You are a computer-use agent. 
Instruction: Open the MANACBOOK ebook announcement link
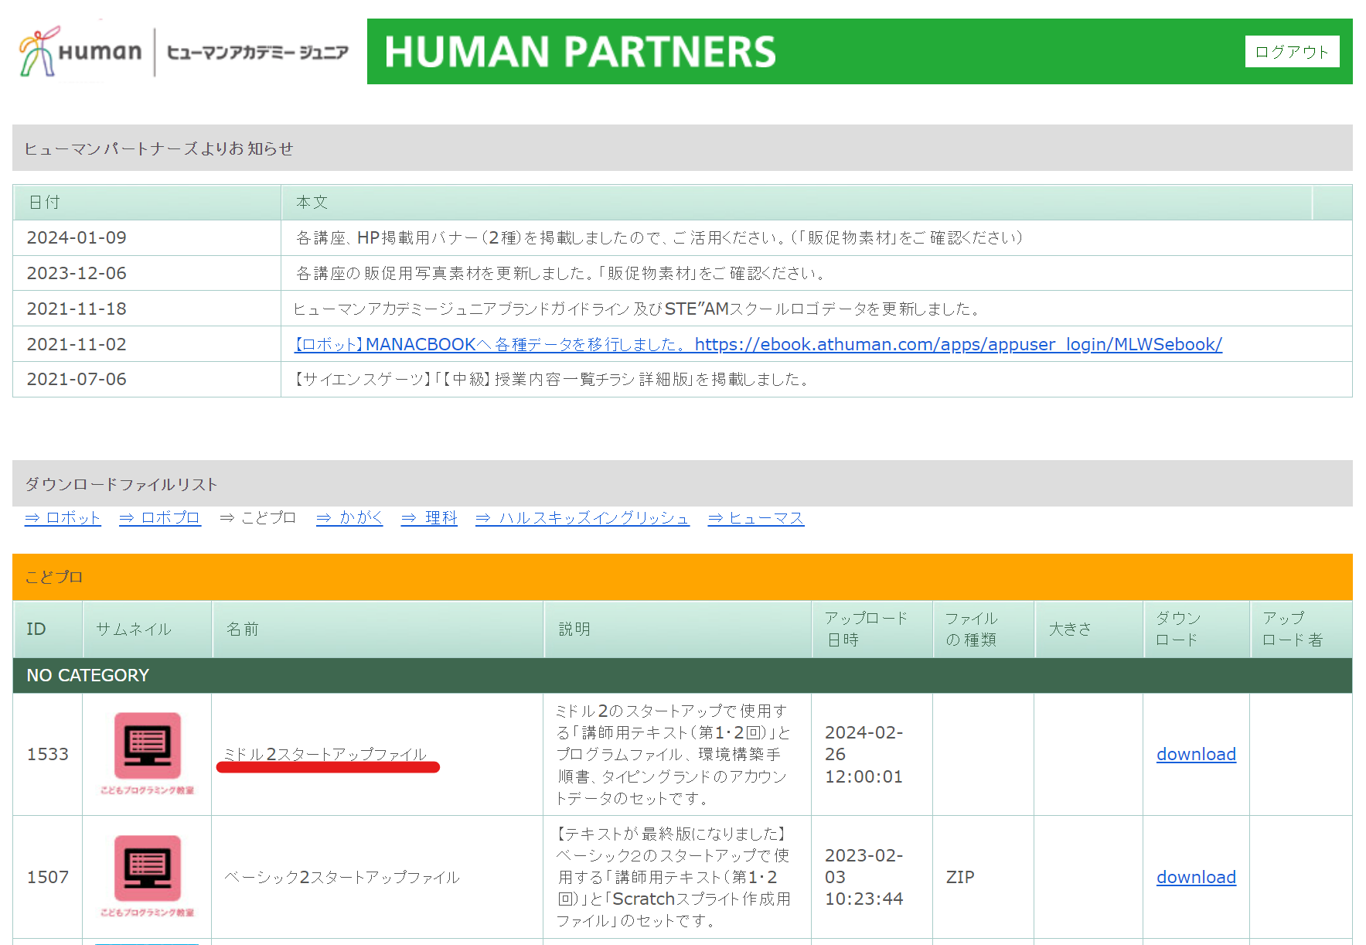(758, 344)
